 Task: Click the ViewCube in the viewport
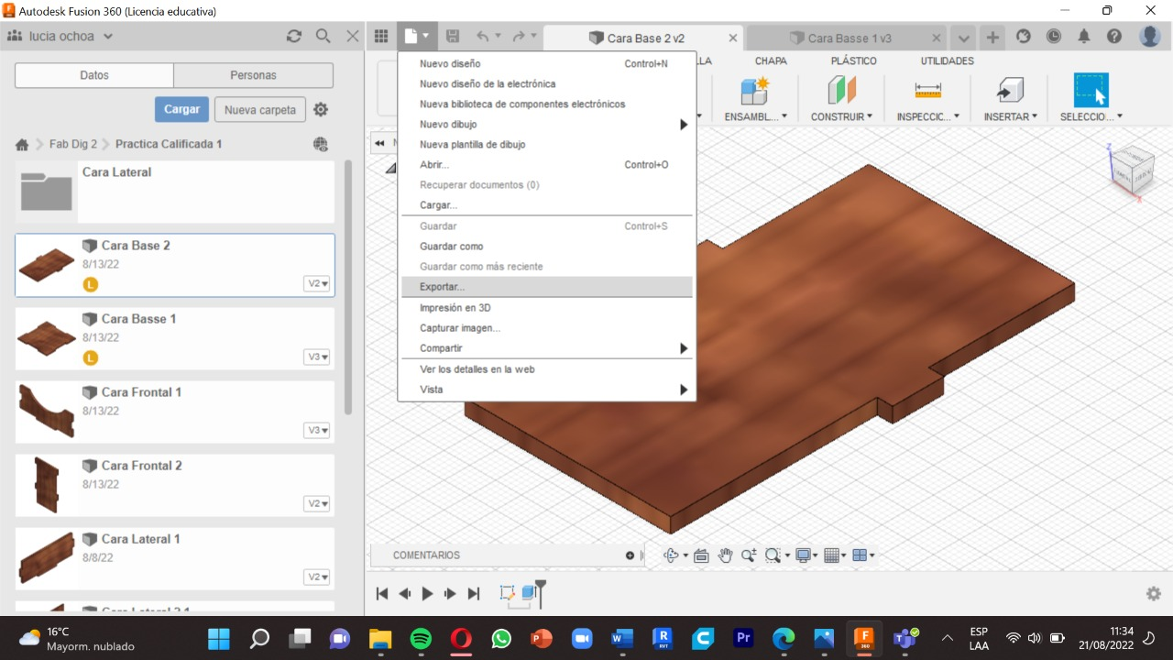(x=1132, y=170)
